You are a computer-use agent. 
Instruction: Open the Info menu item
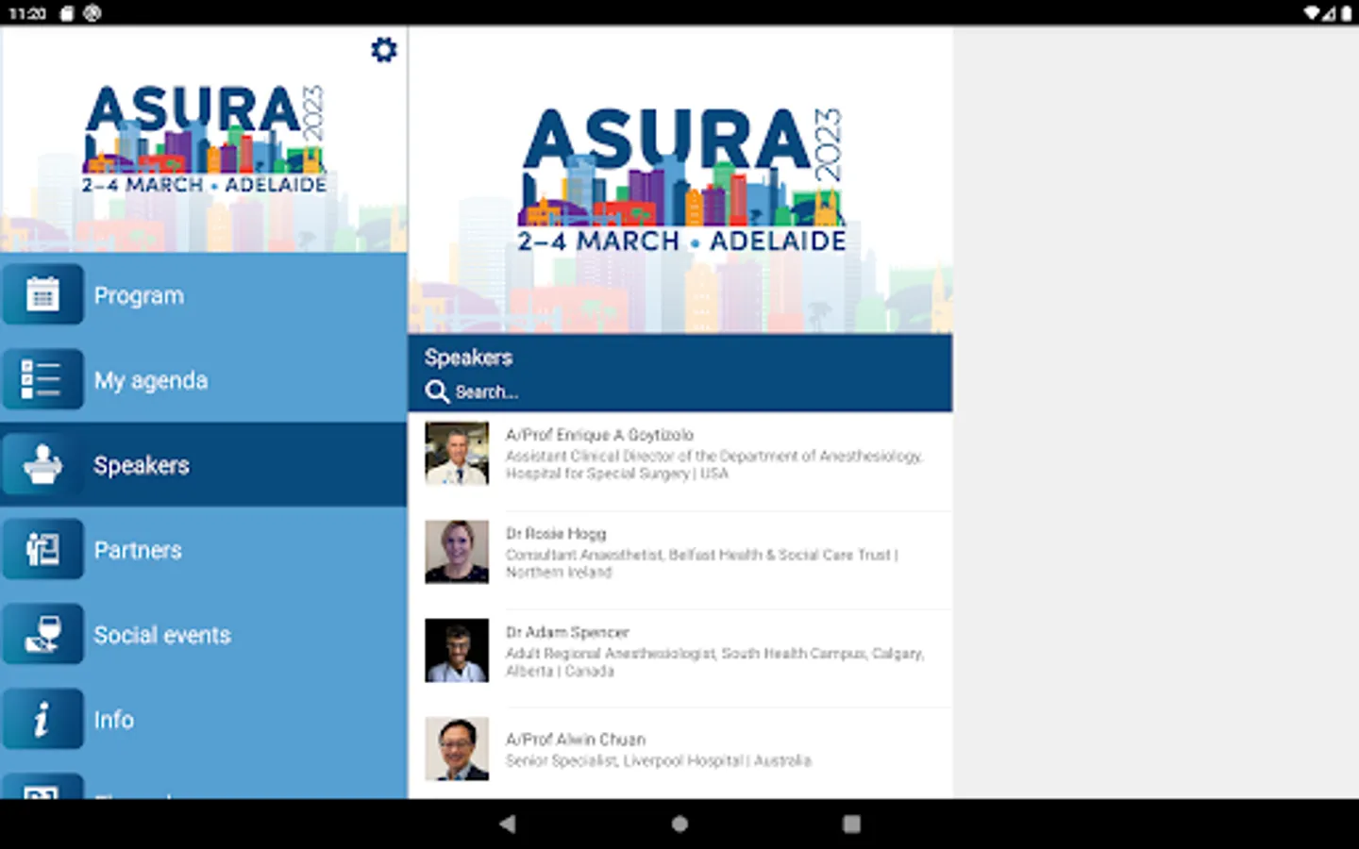point(204,720)
